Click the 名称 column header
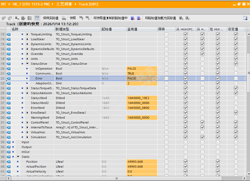 [x=33, y=29]
